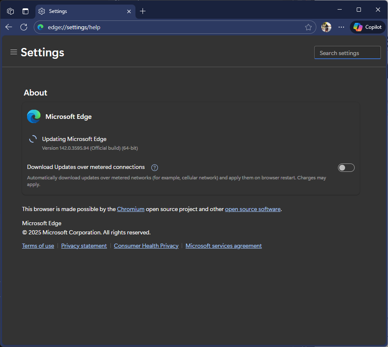Viewport: 388px width, 347px height.
Task: Open a new tab with plus button
Action: [x=143, y=11]
